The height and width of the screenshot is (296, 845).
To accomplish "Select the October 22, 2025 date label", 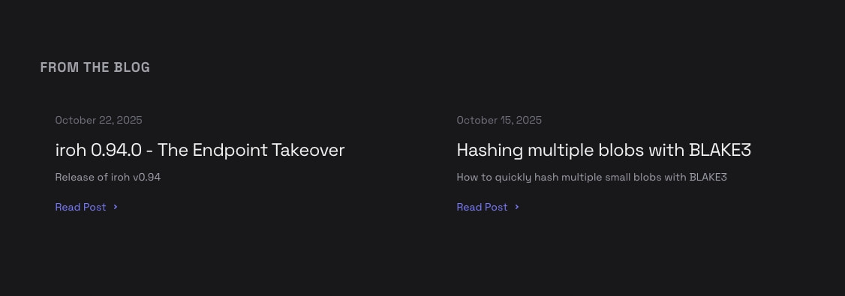I will point(98,120).
